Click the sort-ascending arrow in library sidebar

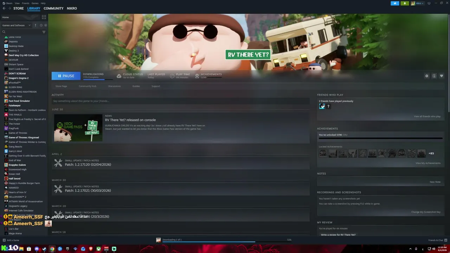[x=35, y=25]
